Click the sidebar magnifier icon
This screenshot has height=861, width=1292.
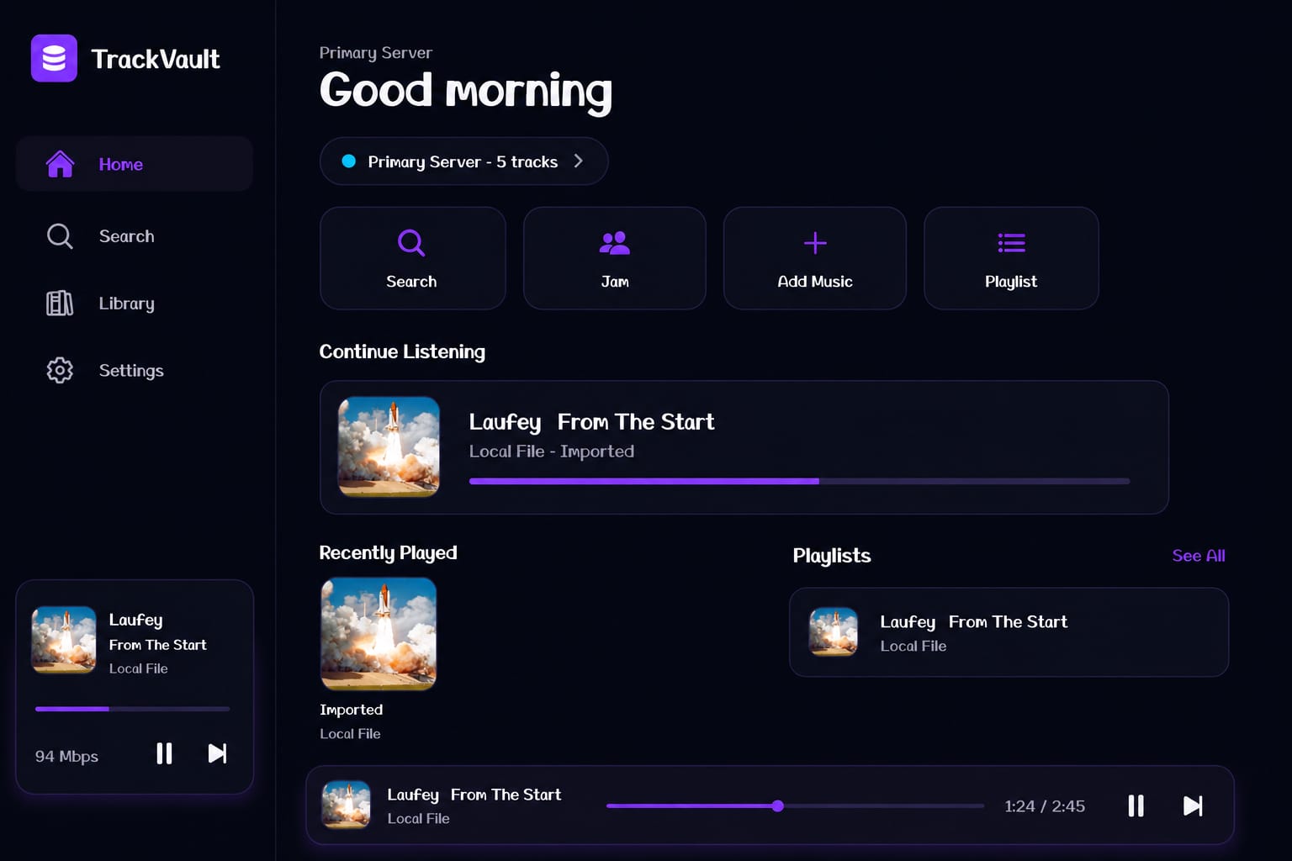tap(60, 236)
